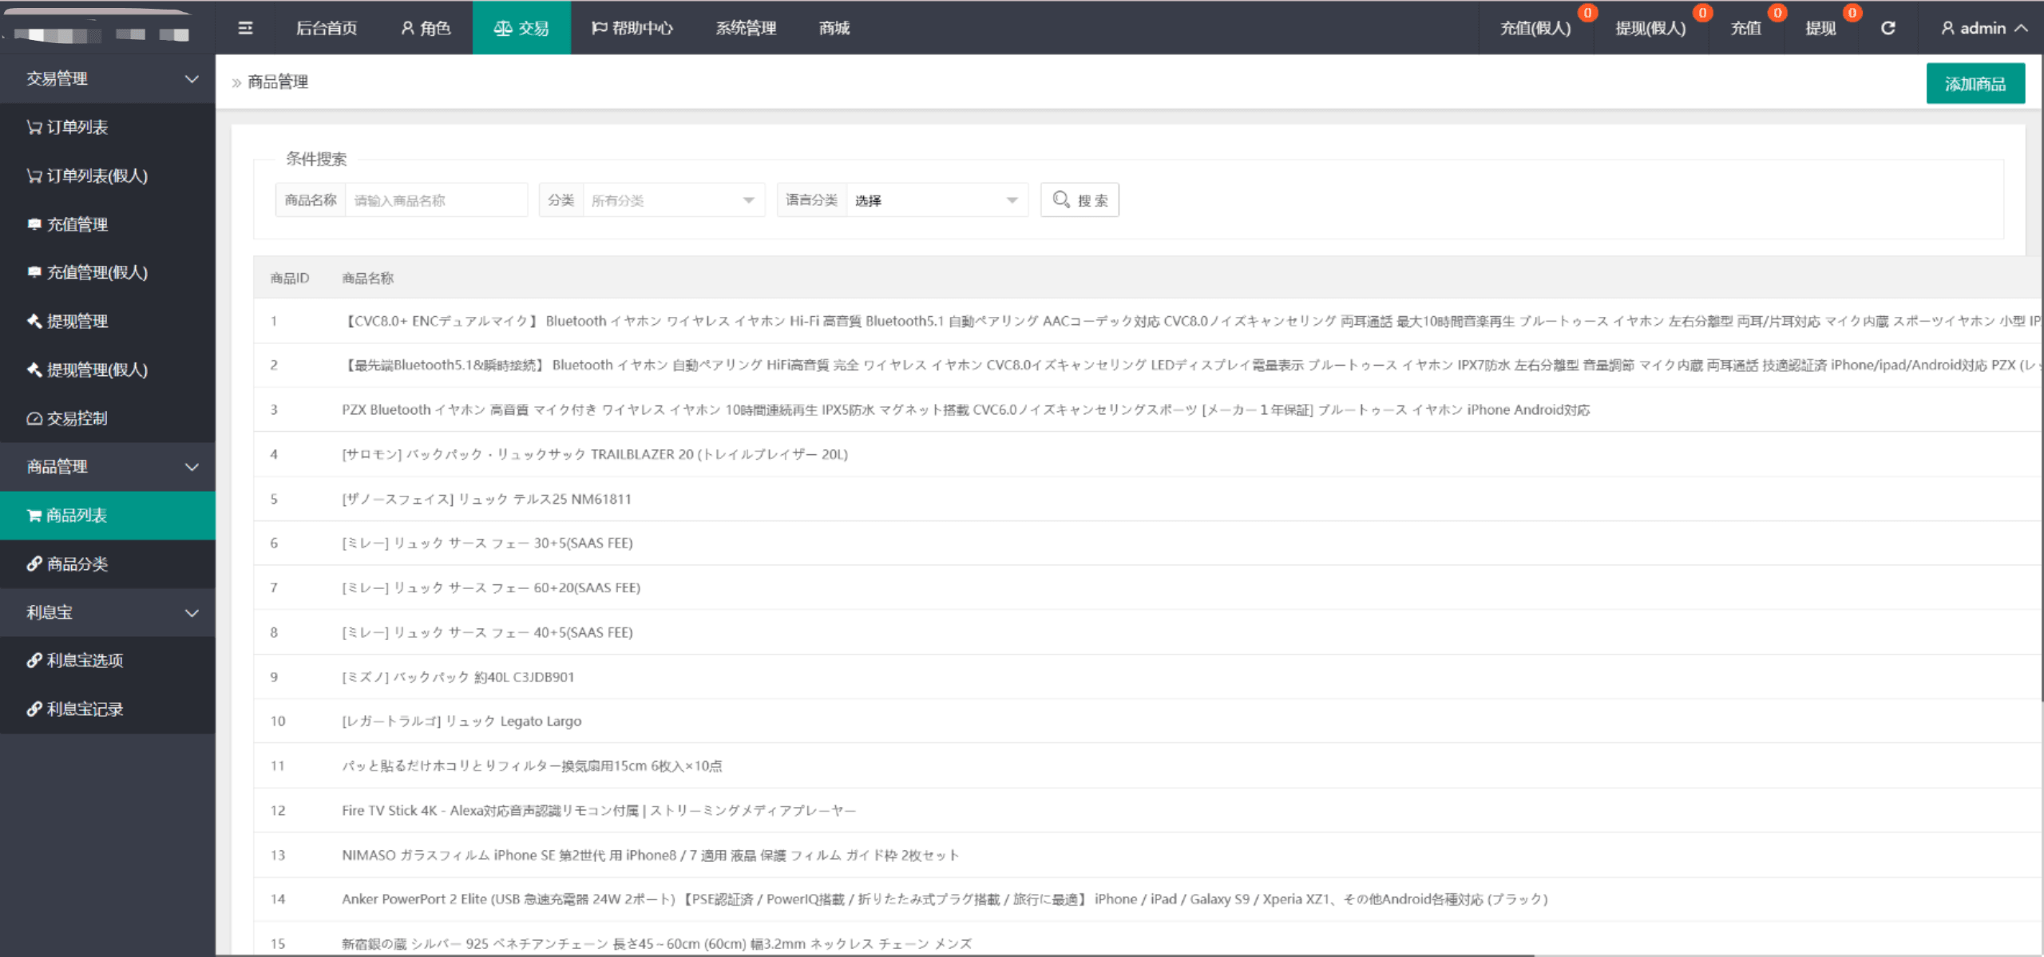Click the magnifier icon inside the 搜索 button
2044x957 pixels.
[x=1060, y=200]
